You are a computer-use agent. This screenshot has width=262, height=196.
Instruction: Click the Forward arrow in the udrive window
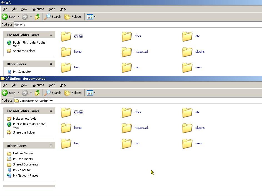(x=25, y=93)
